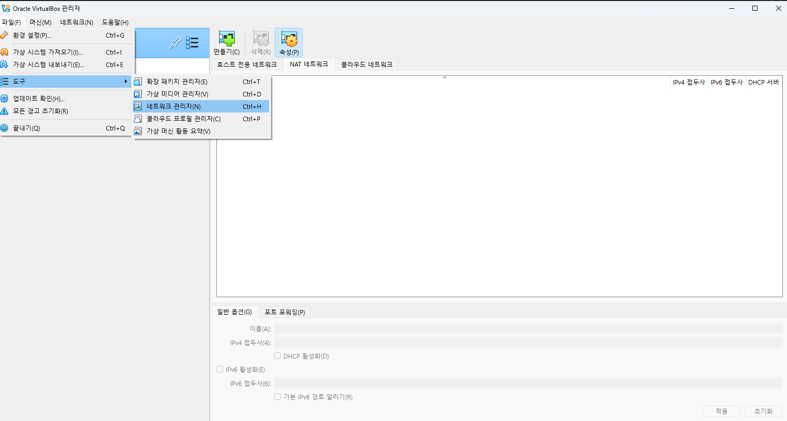Viewport: 787px width, 421px height.
Task: Click the power icon beside 끝내기(Q)
Action: click(4, 128)
